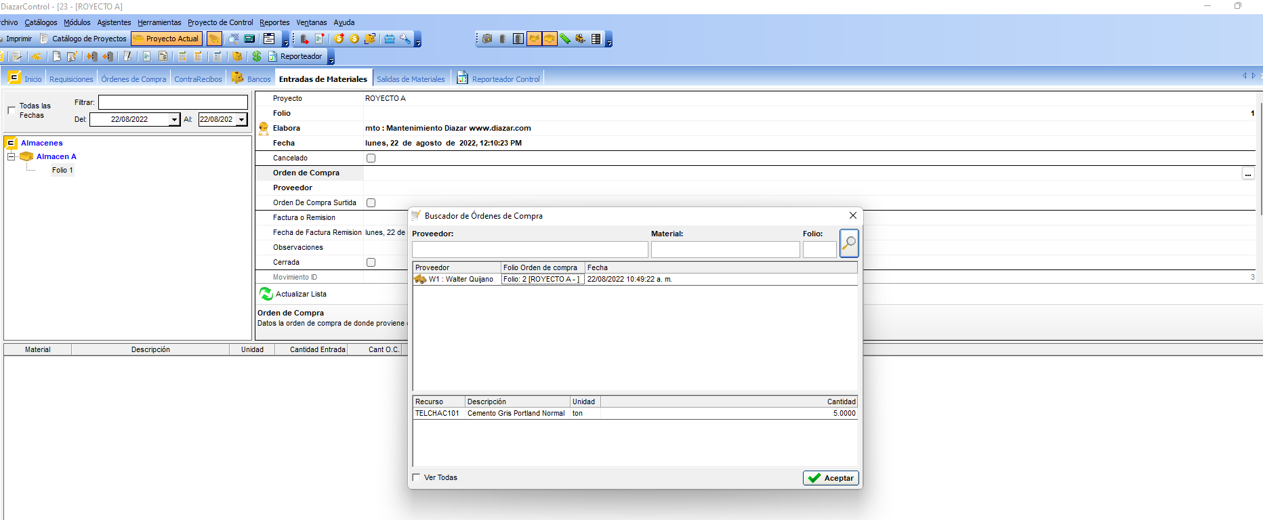1263x520 pixels.
Task: Click the green dollar sign toolbar icon
Action: 257,56
